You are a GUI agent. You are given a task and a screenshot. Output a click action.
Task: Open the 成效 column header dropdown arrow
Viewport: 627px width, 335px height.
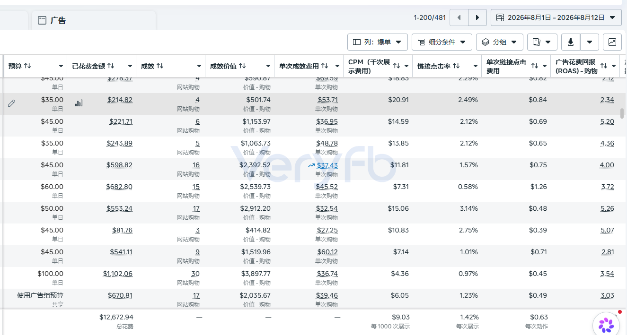click(199, 66)
